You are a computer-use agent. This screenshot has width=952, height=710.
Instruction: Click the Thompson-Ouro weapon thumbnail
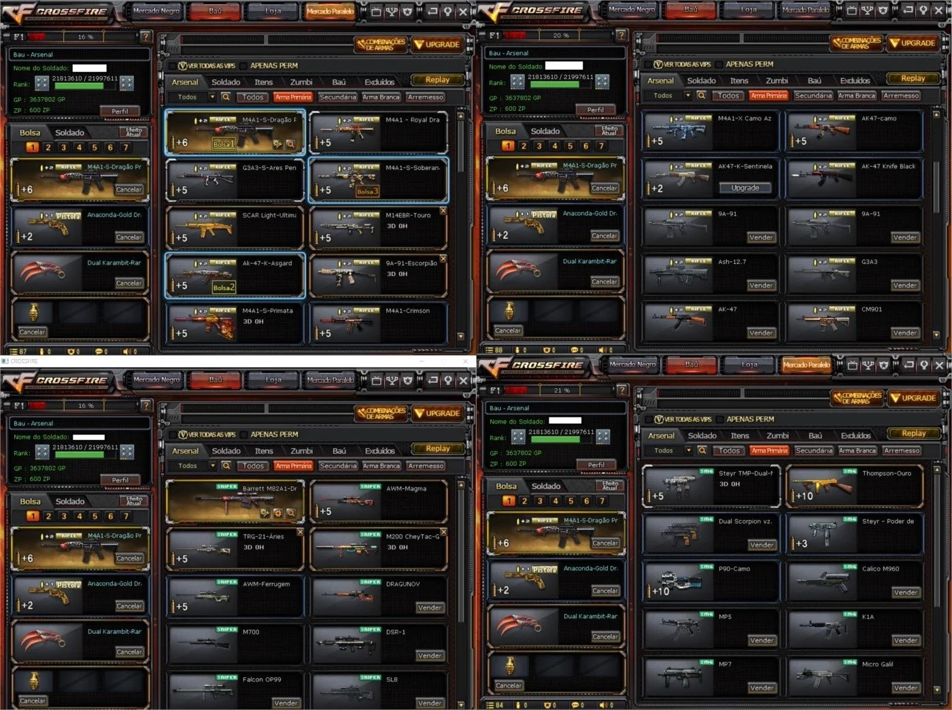[824, 486]
